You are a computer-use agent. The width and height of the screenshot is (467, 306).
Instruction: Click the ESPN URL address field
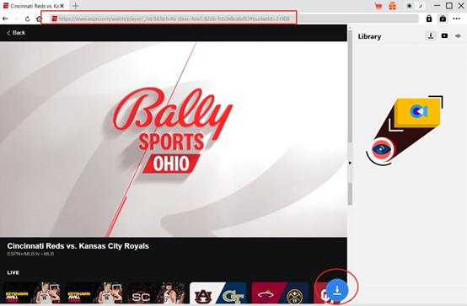click(169, 19)
